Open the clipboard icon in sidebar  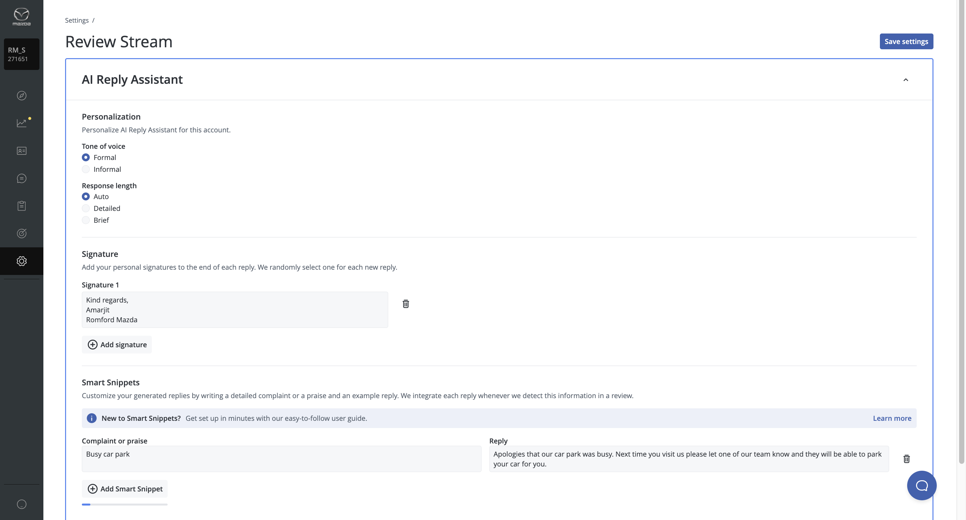coord(21,206)
